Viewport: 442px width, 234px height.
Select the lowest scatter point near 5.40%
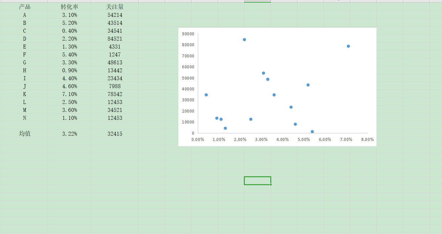click(312, 132)
